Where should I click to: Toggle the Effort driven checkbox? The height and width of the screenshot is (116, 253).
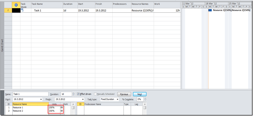79,94
